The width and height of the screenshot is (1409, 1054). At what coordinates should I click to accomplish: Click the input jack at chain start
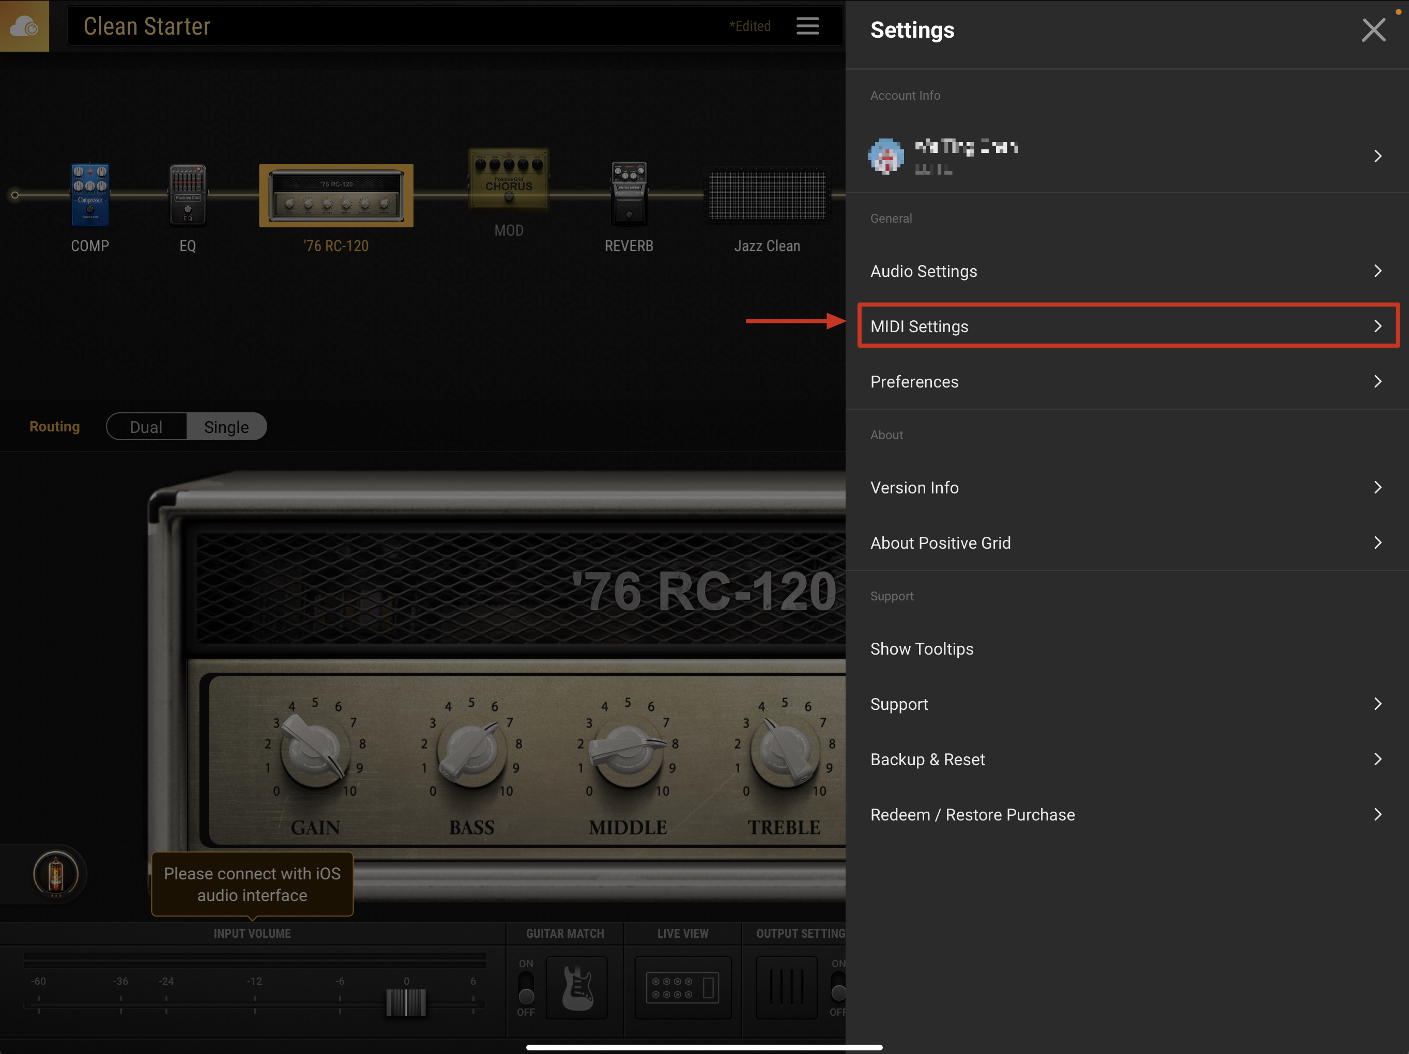14,195
